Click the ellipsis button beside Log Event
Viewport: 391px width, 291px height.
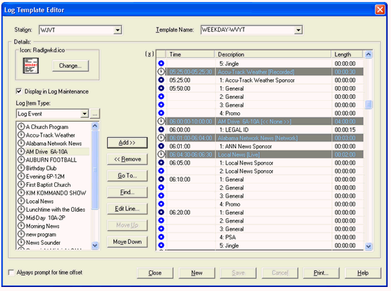click(95, 114)
